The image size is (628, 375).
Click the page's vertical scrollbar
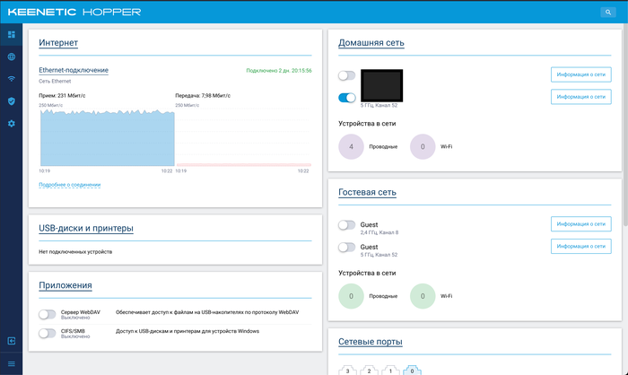click(625, 124)
